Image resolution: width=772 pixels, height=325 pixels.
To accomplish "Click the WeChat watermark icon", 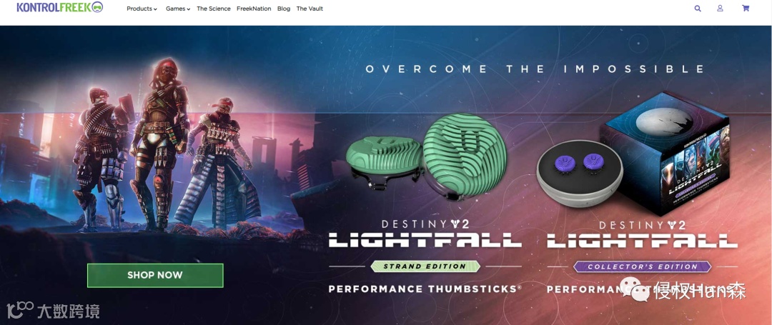I will (x=633, y=289).
